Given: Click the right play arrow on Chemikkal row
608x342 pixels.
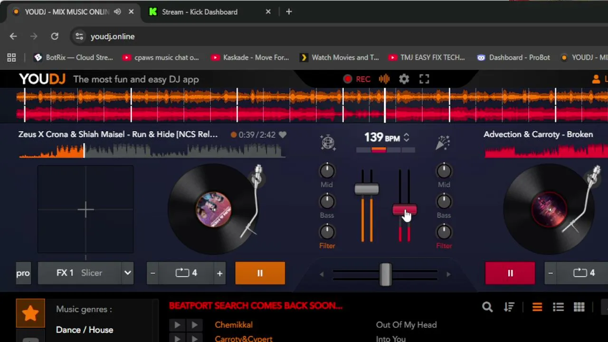Looking at the screenshot, I should click(x=194, y=325).
